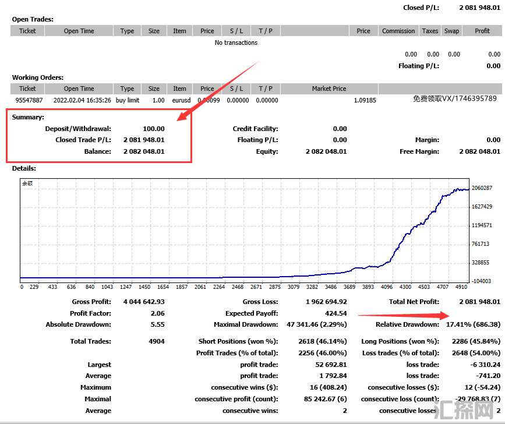The height and width of the screenshot is (424, 505).
Task: Select consecutive wins value 16 (408.24)
Action: coord(329,387)
